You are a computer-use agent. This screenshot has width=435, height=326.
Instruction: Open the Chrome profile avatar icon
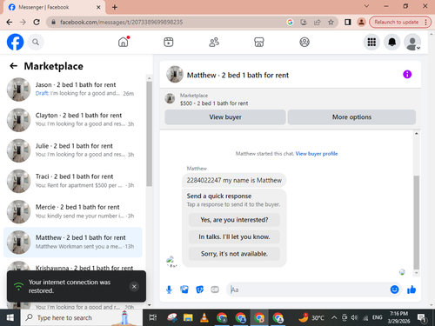[x=361, y=22]
